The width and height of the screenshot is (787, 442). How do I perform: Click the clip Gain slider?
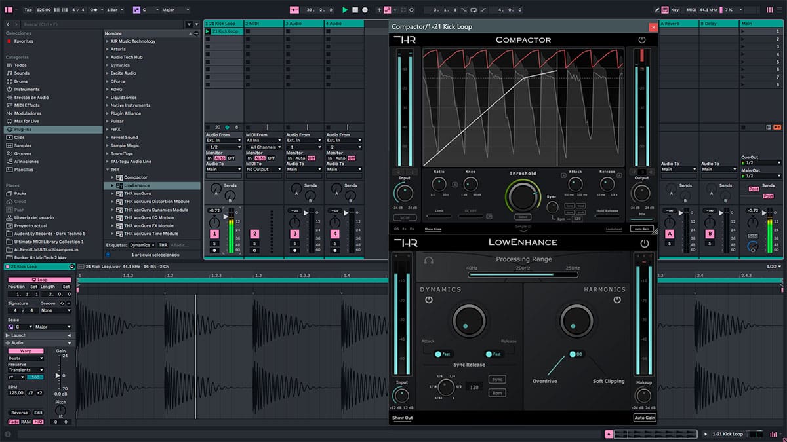[58, 376]
